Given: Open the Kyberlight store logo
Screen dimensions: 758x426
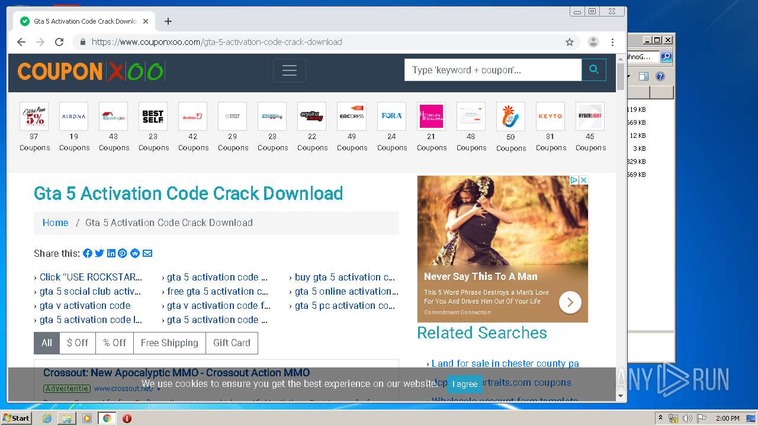Looking at the screenshot, I should [x=590, y=116].
